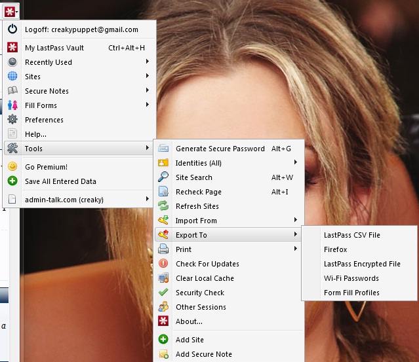
Task: Expand the Import From submenu arrow
Action: pos(295,220)
